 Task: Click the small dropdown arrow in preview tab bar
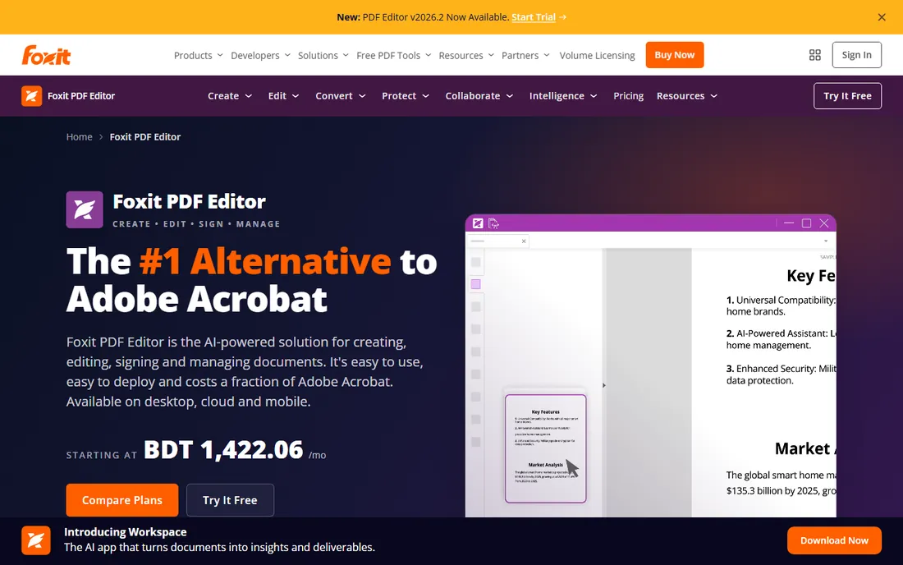(x=825, y=241)
